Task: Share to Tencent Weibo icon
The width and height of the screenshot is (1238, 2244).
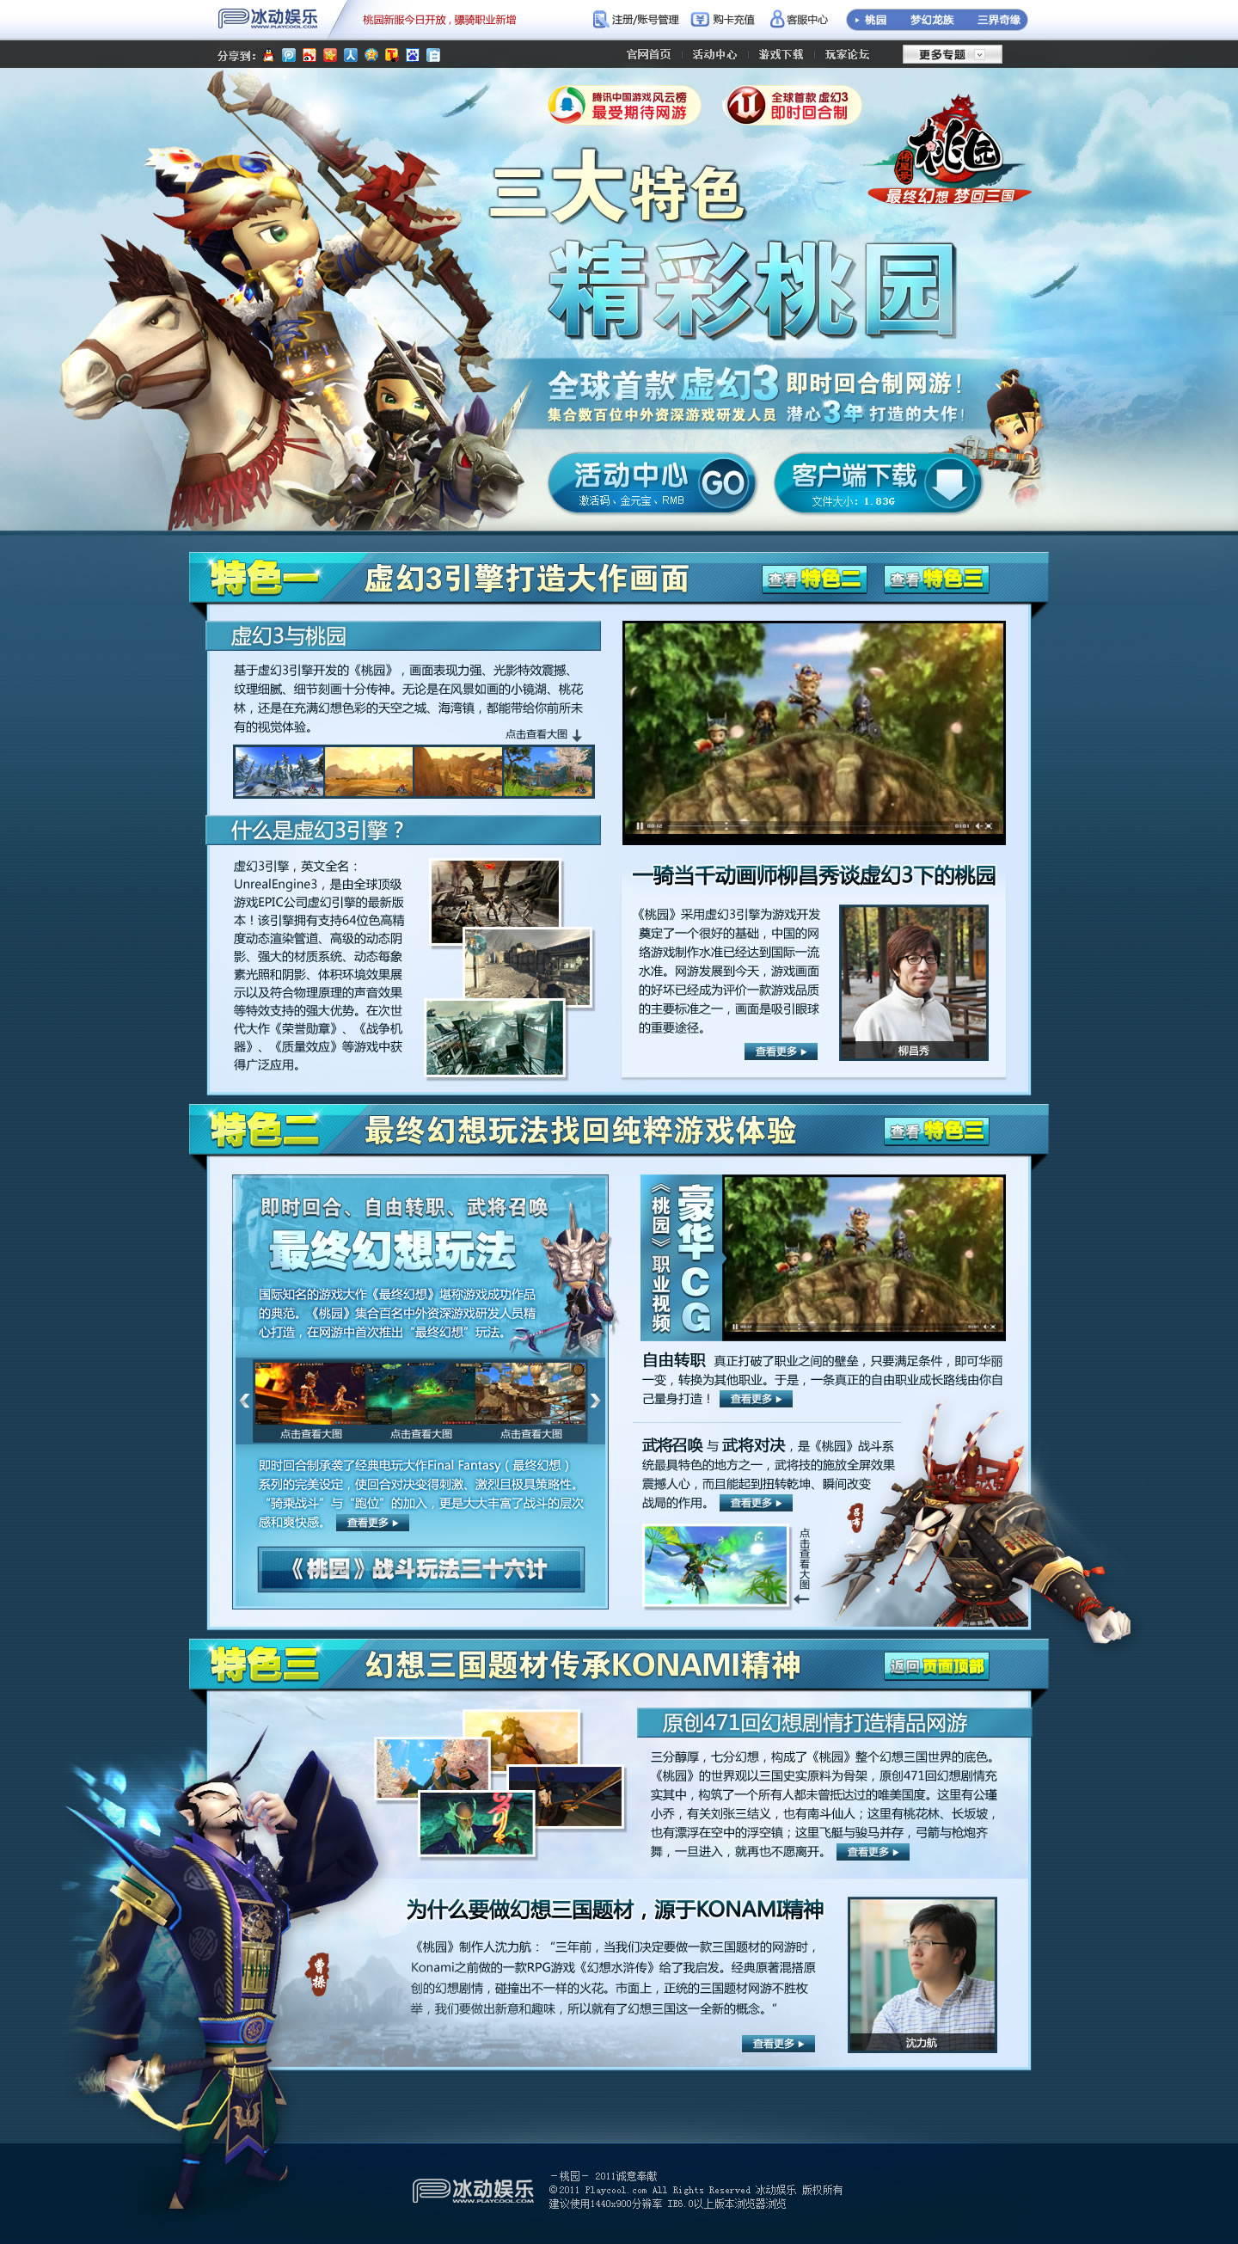Action: coord(289,55)
